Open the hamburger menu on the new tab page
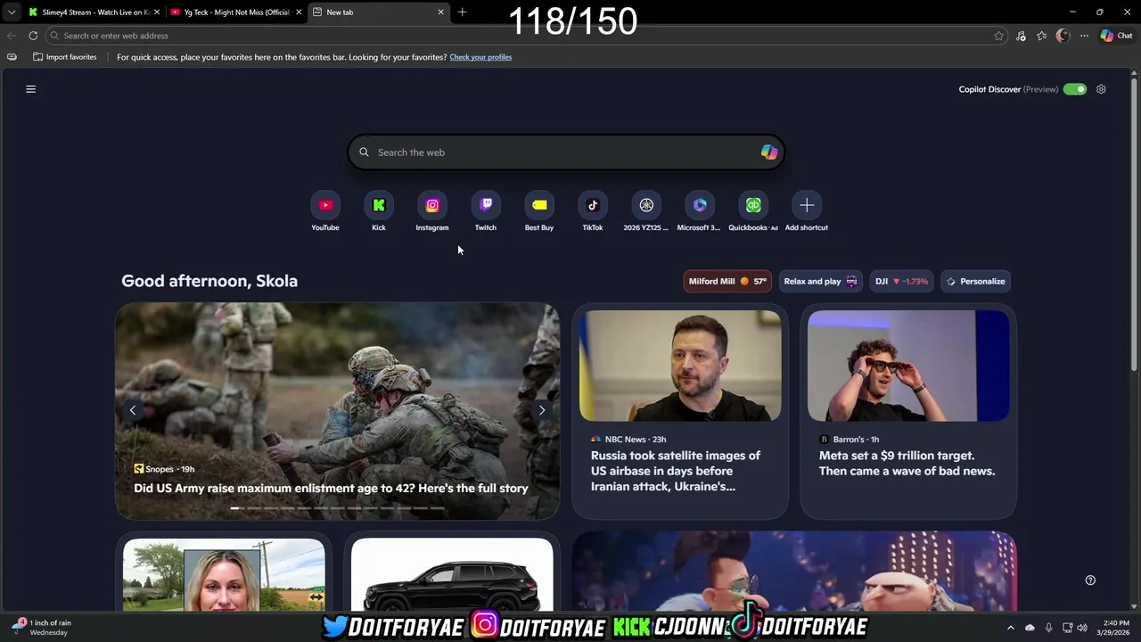 pyautogui.click(x=30, y=89)
